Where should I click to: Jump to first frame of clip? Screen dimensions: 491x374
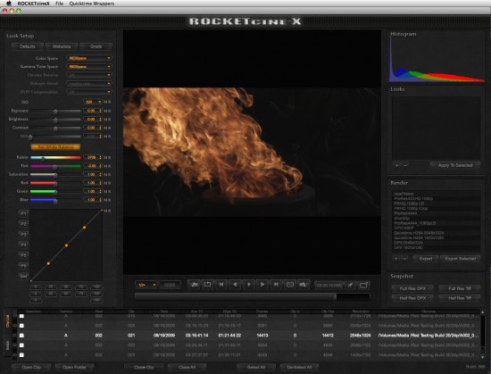(221, 285)
